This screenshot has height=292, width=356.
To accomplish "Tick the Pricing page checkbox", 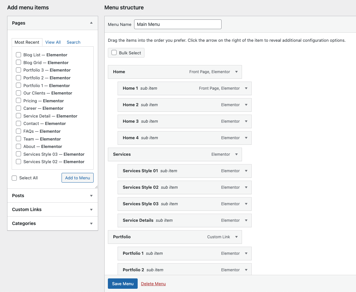I will click(18, 101).
